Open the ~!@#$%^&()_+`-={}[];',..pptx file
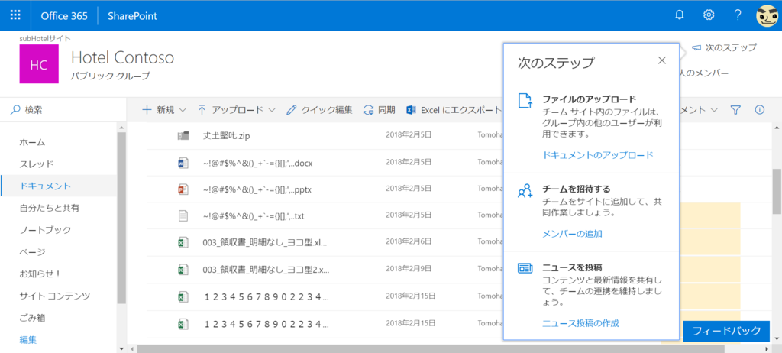This screenshot has width=782, height=353. [257, 189]
